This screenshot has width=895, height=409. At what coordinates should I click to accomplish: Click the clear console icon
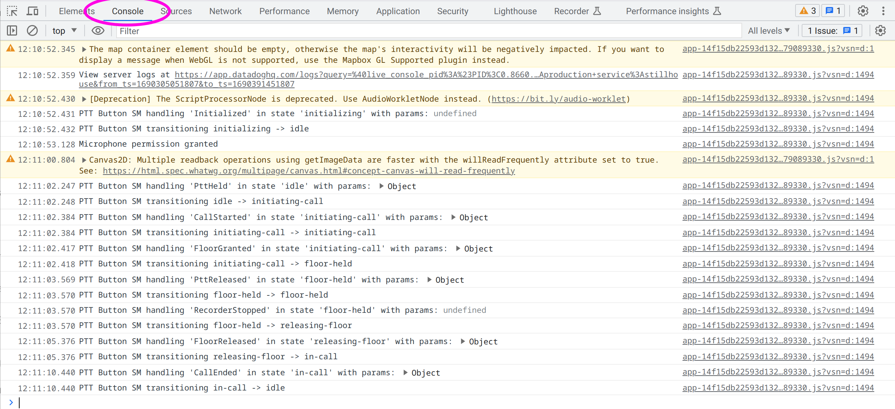tap(32, 31)
